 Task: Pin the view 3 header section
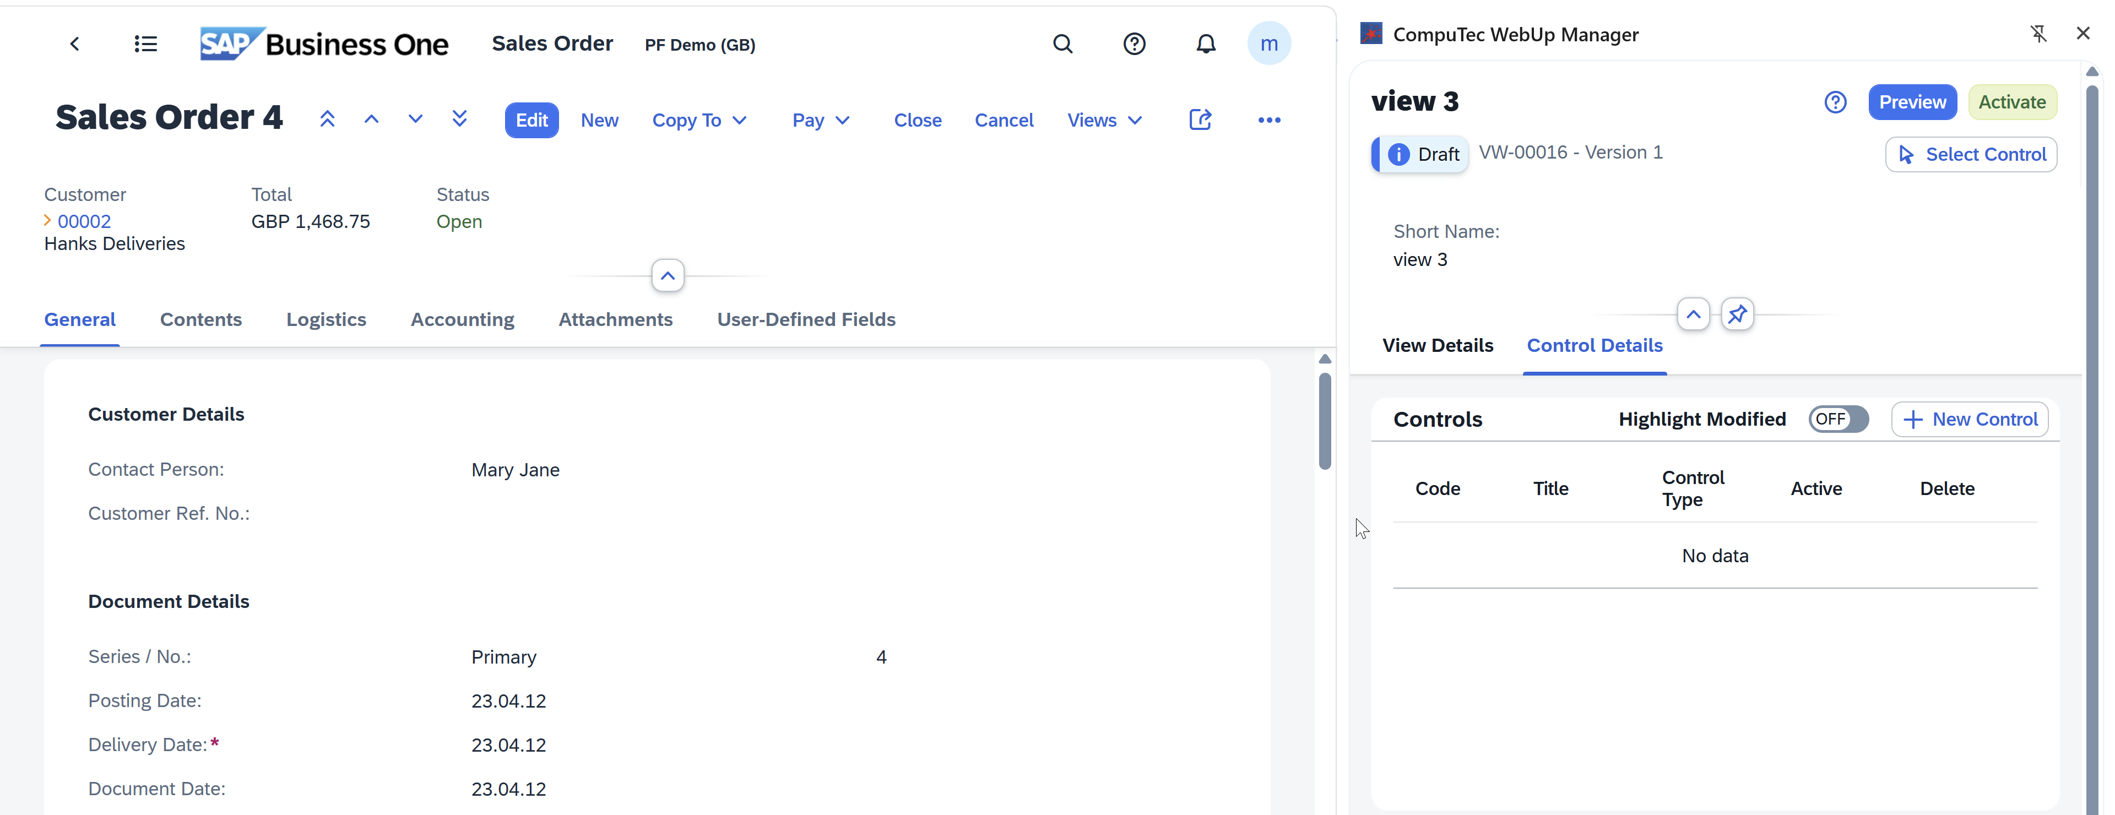point(1737,314)
